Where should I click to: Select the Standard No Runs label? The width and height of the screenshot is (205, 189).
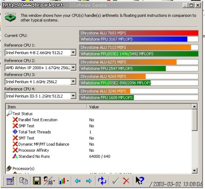click(34, 156)
